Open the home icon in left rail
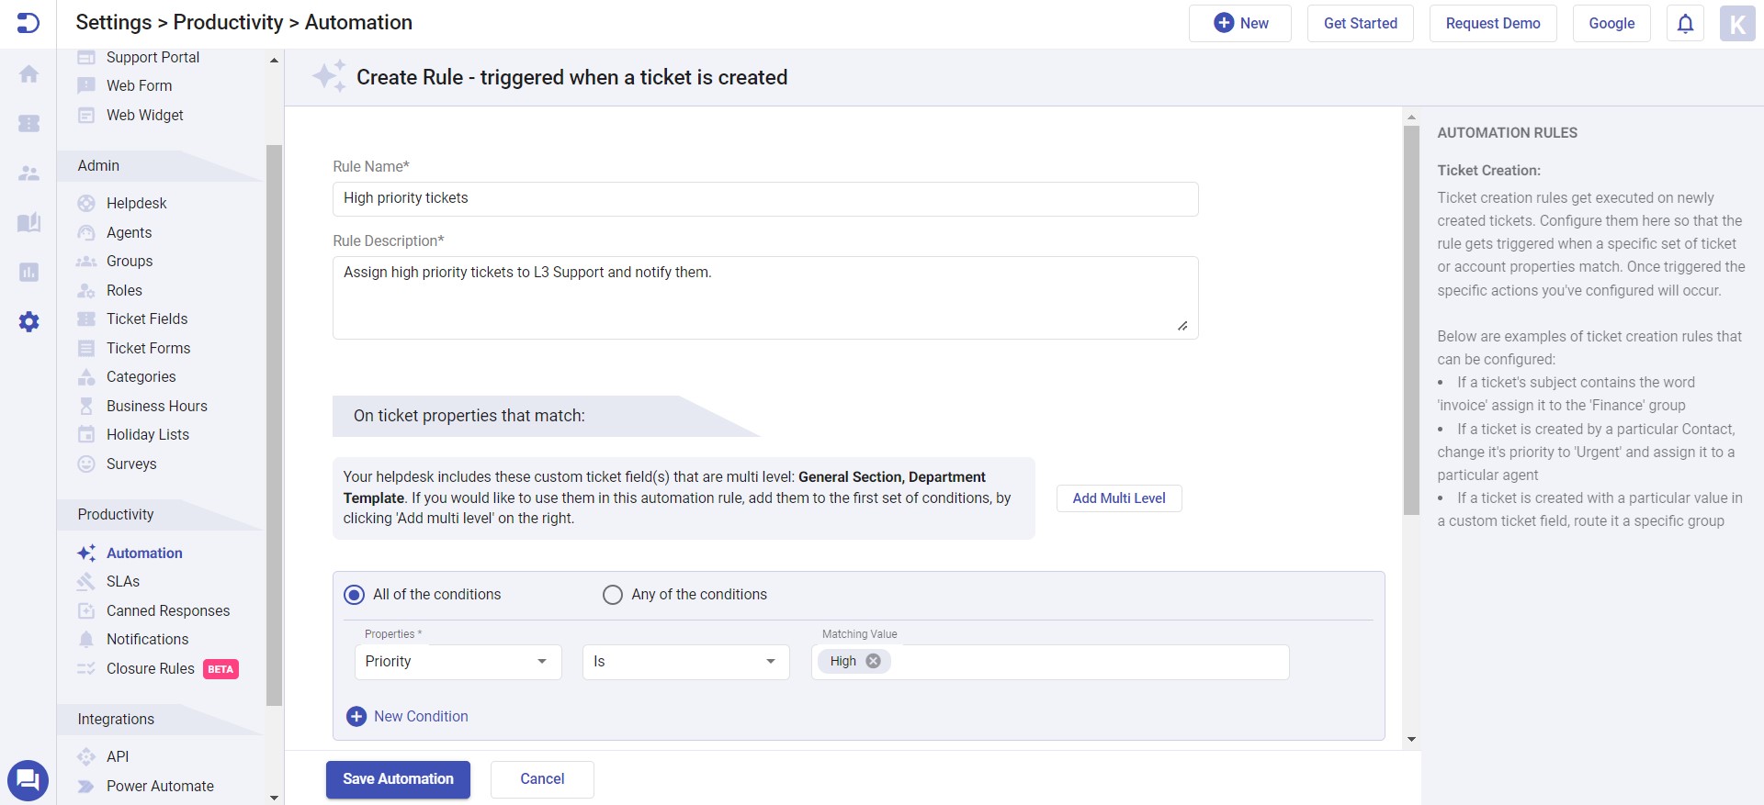The image size is (1764, 805). pos(29,74)
